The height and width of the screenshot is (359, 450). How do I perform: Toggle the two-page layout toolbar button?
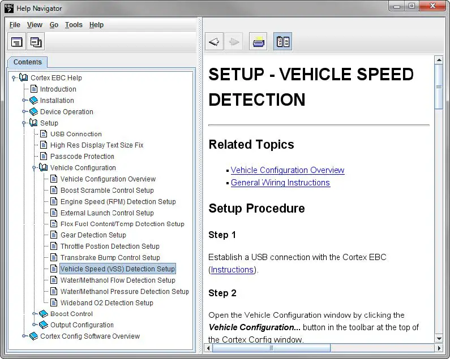coord(282,42)
